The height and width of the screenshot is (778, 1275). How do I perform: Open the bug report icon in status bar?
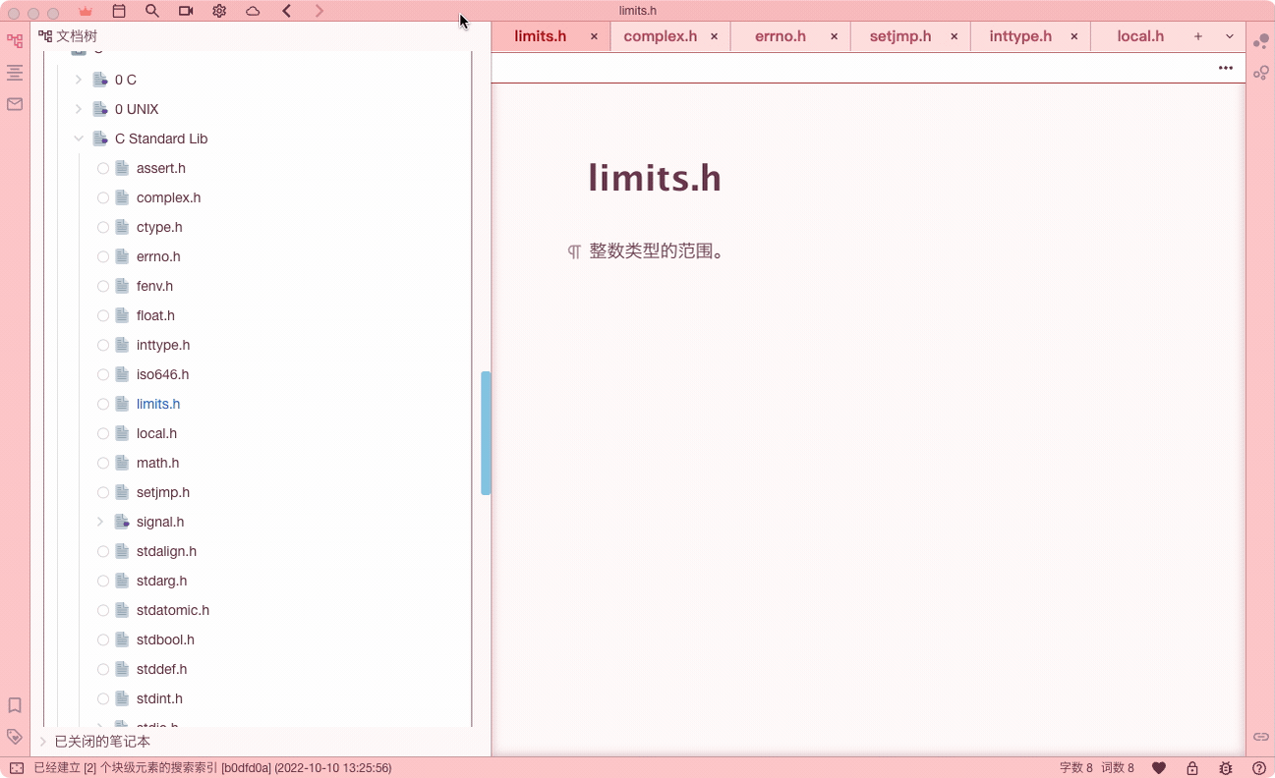click(1225, 767)
